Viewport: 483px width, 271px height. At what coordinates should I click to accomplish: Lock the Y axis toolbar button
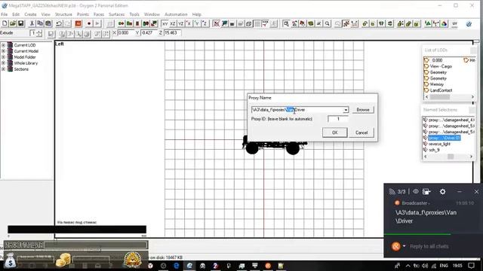pyautogui.click(x=197, y=23)
